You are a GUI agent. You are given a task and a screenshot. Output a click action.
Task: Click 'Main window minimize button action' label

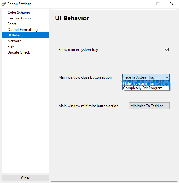(x=88, y=106)
